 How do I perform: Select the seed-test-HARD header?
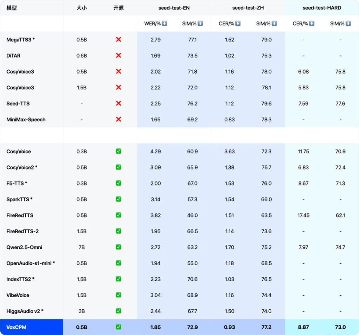tap(322, 8)
